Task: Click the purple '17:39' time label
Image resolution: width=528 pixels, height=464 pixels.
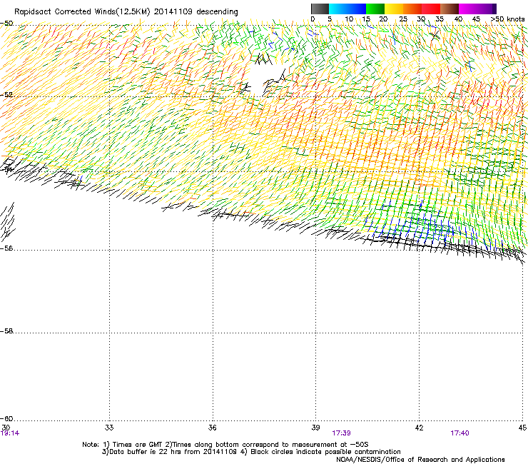Action: tap(341, 433)
